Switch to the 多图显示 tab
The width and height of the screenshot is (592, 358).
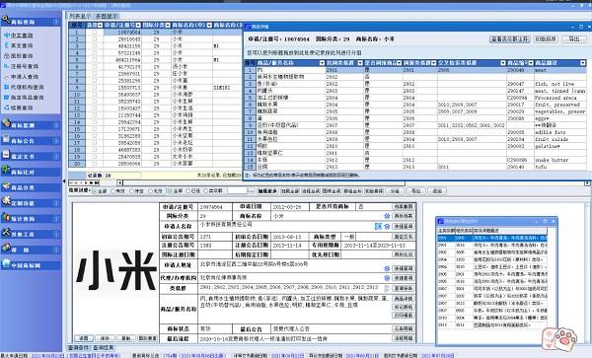[107, 16]
